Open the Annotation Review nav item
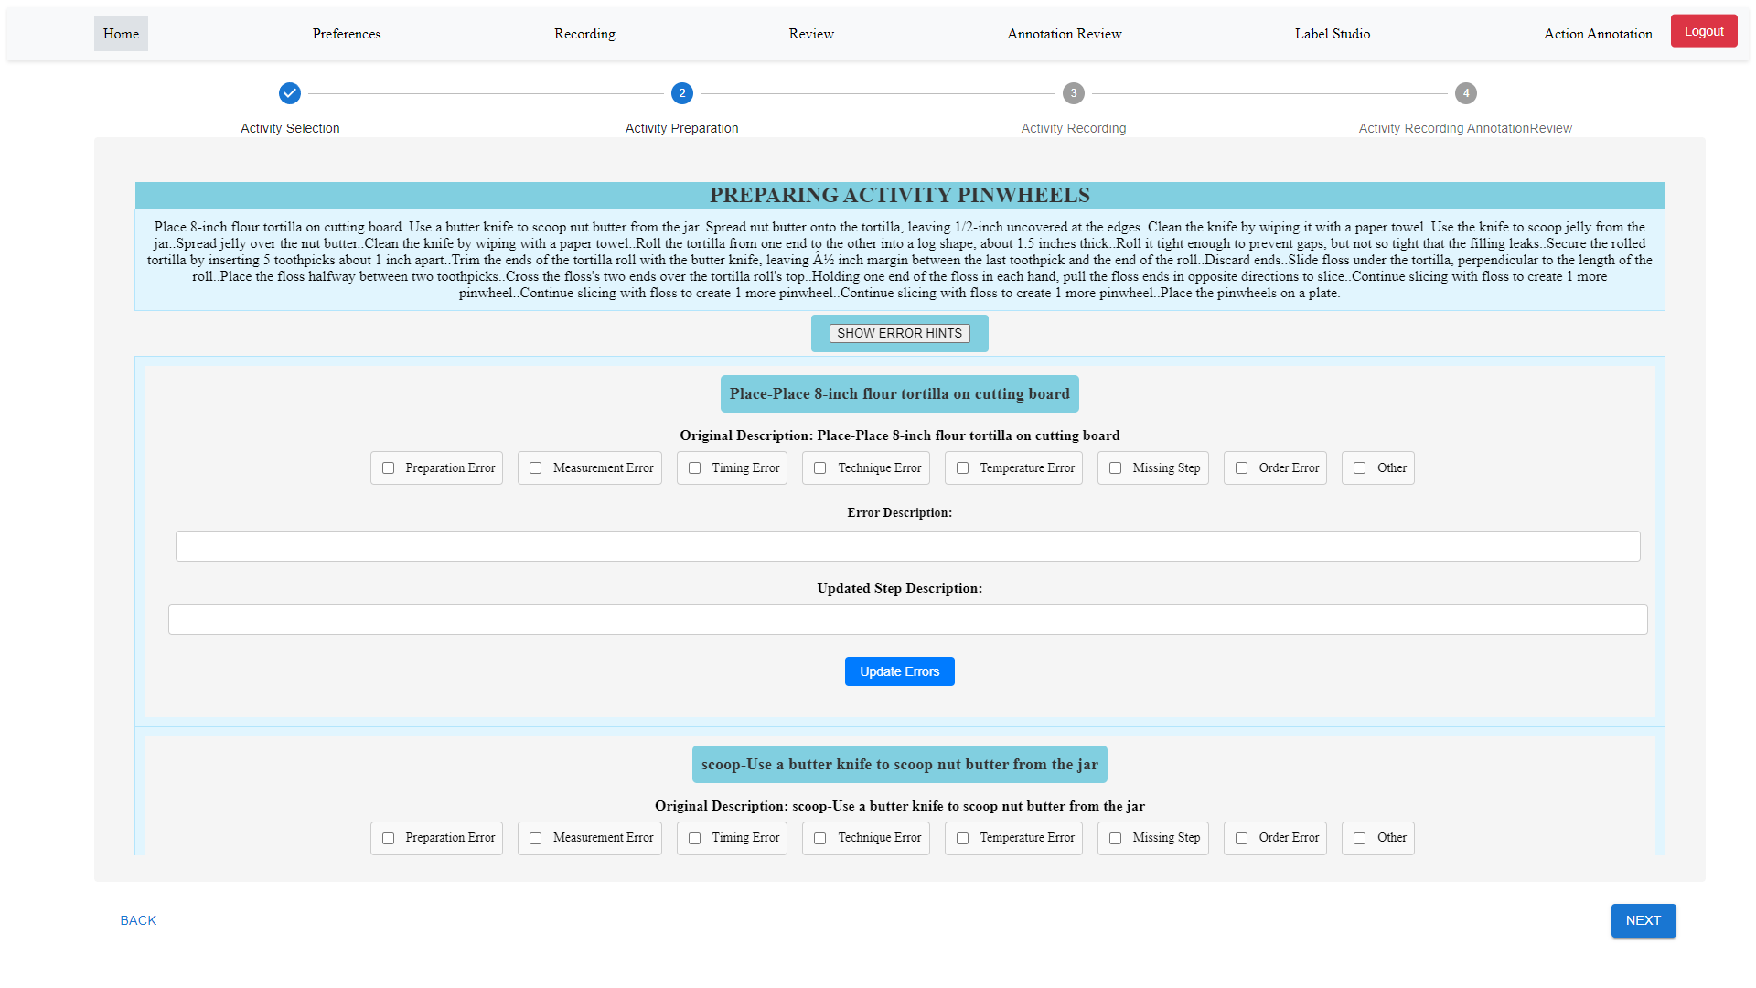 pyautogui.click(x=1064, y=34)
